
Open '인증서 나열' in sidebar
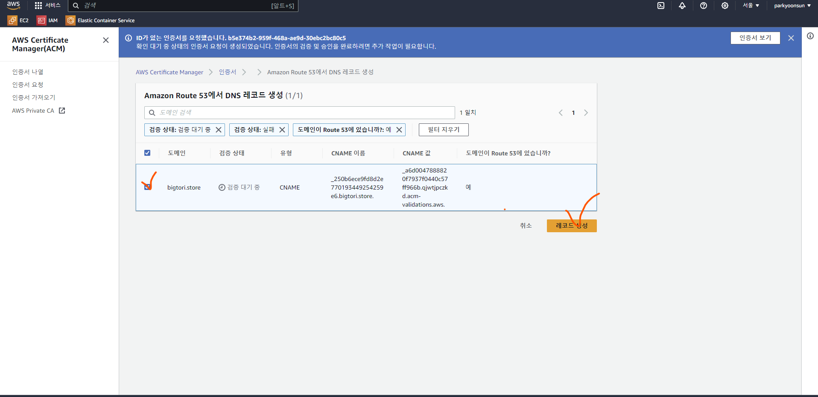[x=28, y=72]
